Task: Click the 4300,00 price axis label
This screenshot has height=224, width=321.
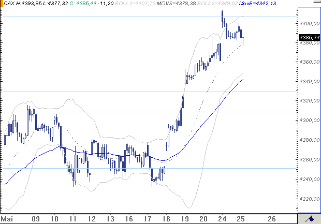Action: point(309,120)
